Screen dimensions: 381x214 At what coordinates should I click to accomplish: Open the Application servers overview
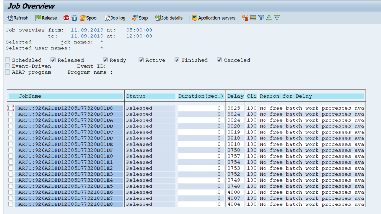(x=213, y=18)
